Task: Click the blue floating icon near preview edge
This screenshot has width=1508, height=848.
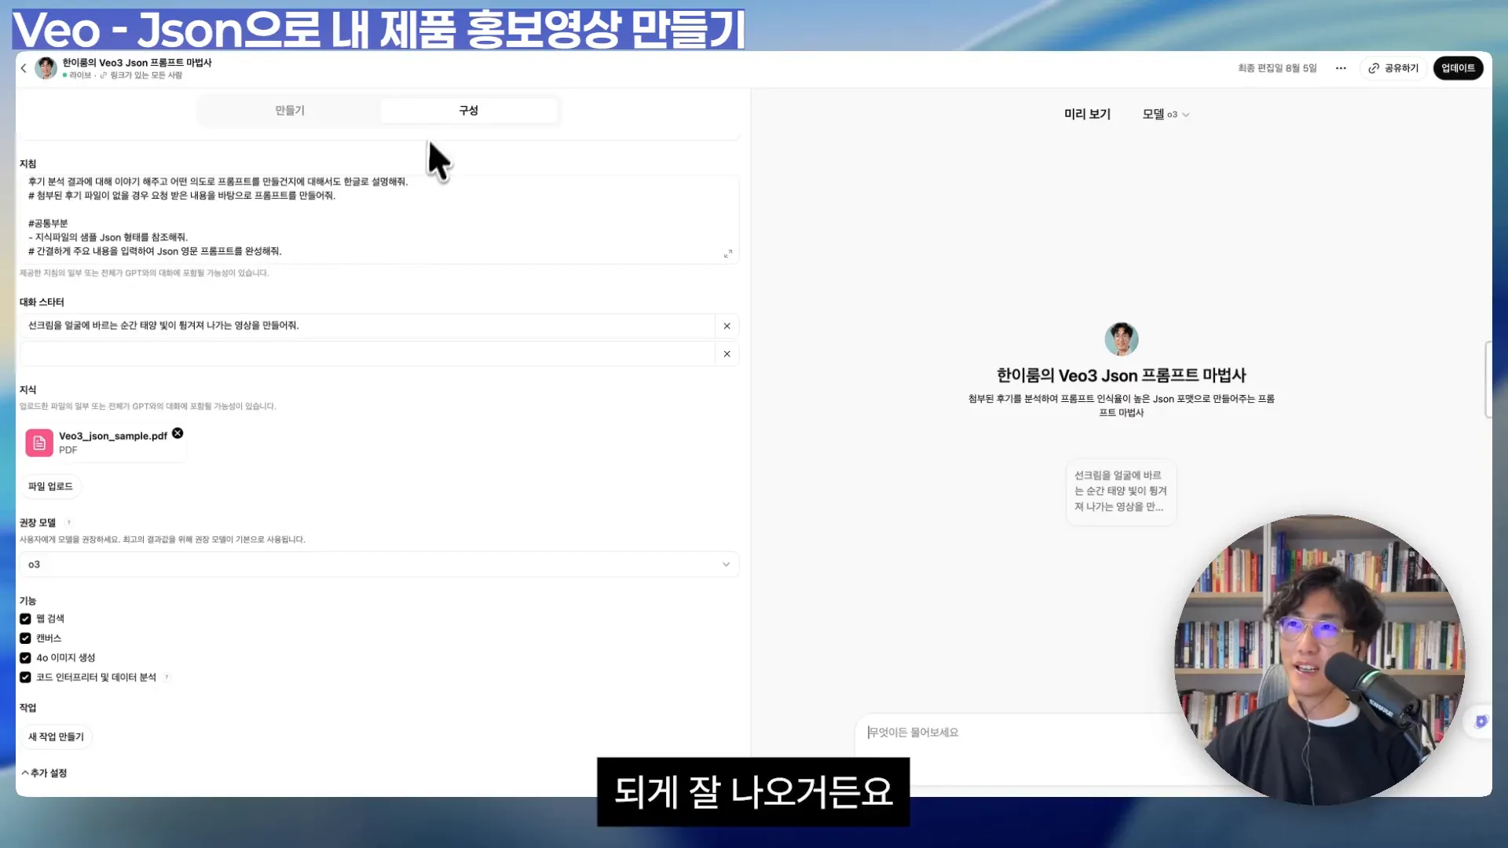Action: click(x=1481, y=722)
